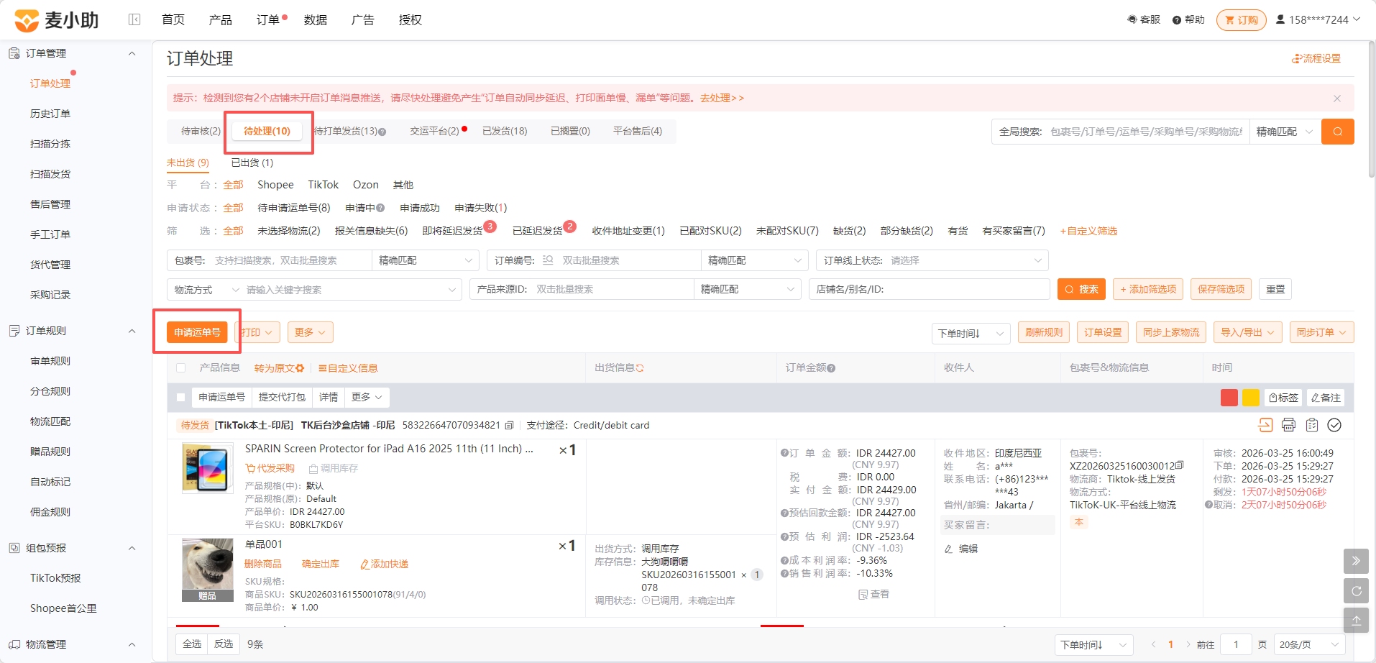The height and width of the screenshot is (663, 1376).
Task: Switch to the 已发货(18) tab
Action: click(505, 131)
